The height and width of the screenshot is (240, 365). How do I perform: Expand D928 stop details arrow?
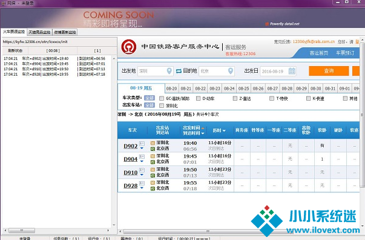coord(142,188)
